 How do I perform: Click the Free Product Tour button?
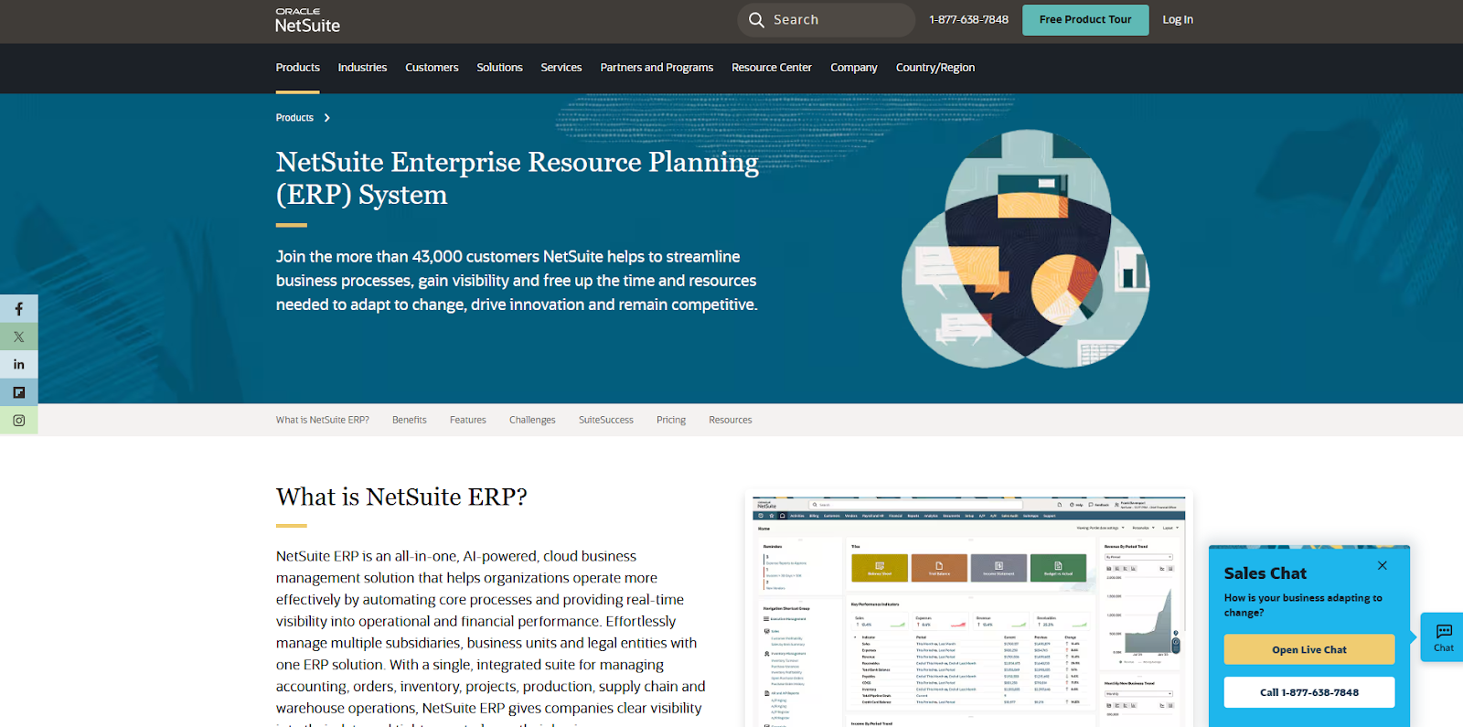[1085, 20]
